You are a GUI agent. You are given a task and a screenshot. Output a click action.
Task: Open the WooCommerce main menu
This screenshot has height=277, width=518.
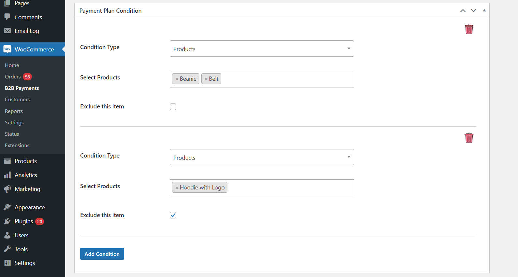coord(33,49)
